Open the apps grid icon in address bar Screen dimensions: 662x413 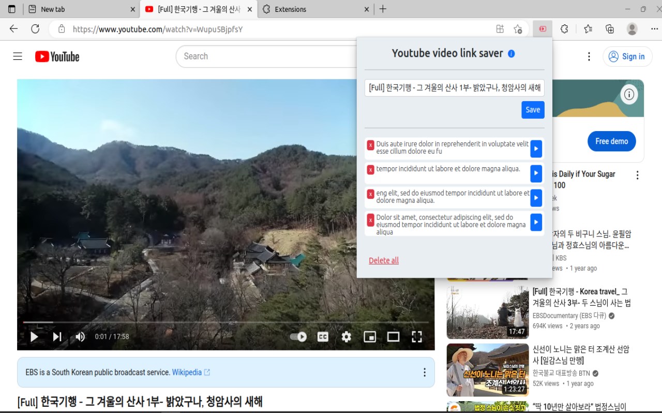500,29
